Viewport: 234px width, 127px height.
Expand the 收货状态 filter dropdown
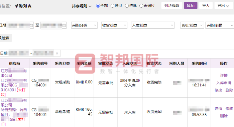pos(114,25)
